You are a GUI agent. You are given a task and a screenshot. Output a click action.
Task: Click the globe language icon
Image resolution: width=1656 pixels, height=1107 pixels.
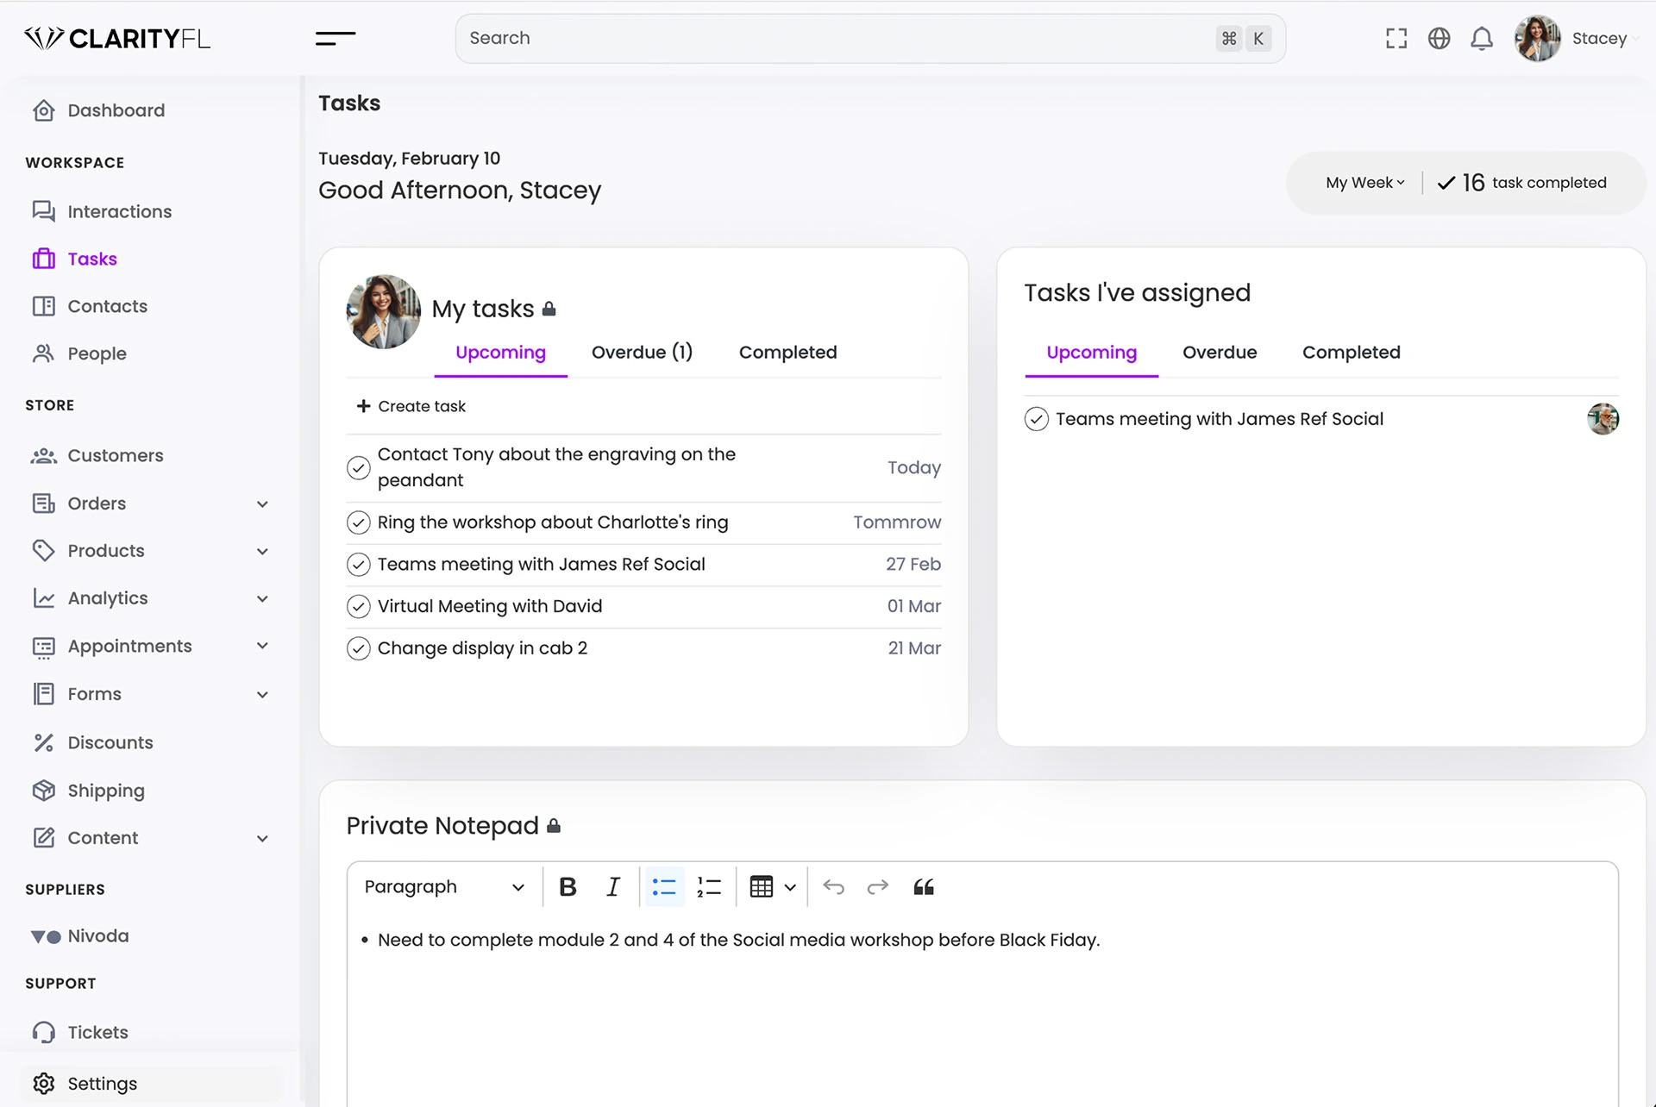tap(1439, 39)
